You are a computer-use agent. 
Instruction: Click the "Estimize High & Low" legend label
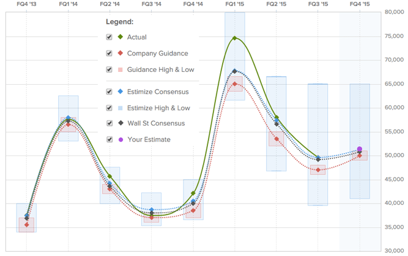coord(158,108)
